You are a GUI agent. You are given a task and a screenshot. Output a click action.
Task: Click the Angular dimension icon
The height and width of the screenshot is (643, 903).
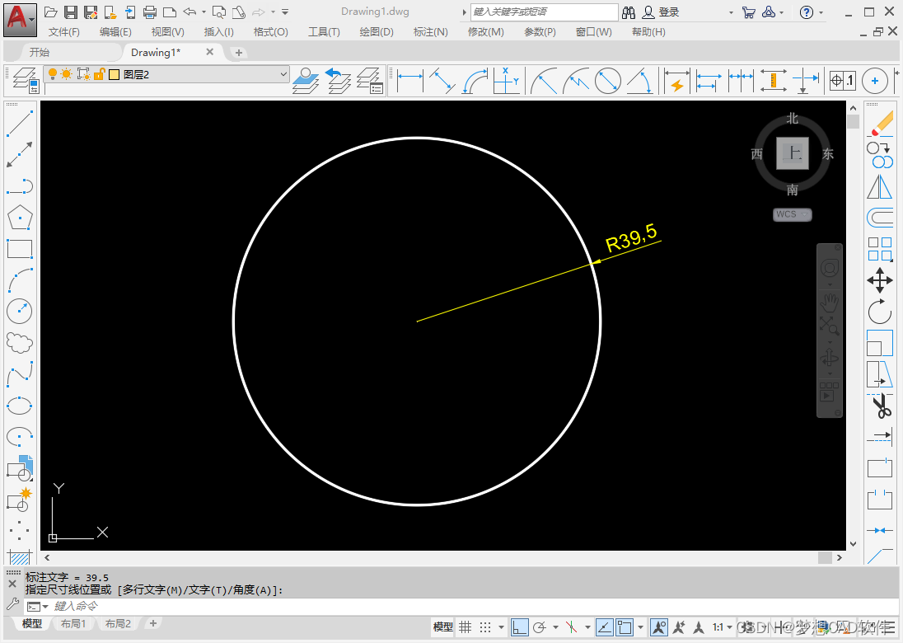click(x=640, y=81)
